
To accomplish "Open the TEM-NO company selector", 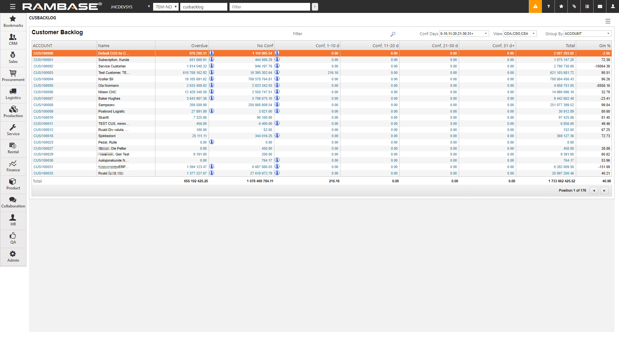I will [x=166, y=7].
